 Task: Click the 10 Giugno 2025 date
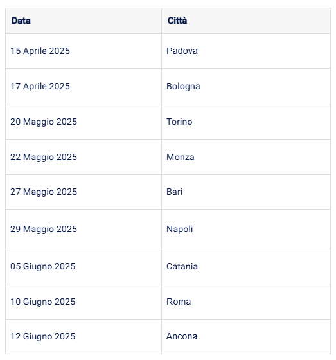coord(43,302)
